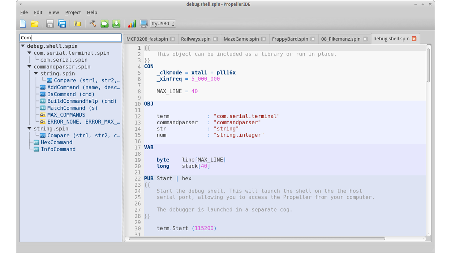Collapse the debug.shell.spin root node

click(23, 46)
